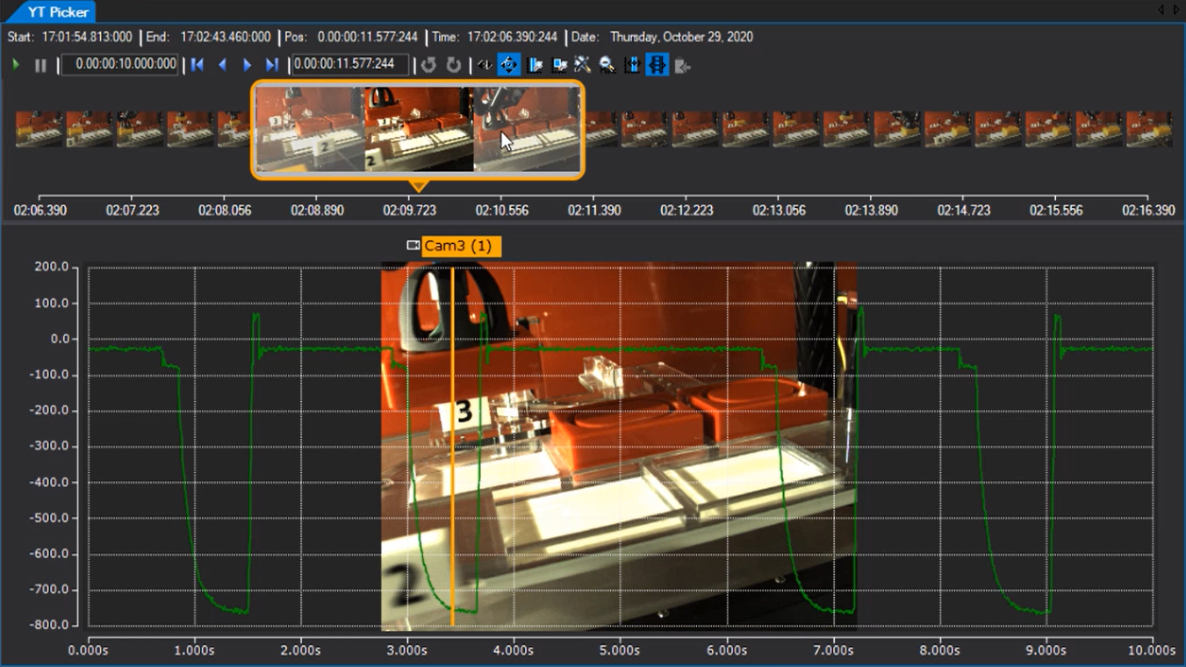This screenshot has width=1186, height=667.
Task: Click the 0.000s x-axis label
Action: (88, 650)
